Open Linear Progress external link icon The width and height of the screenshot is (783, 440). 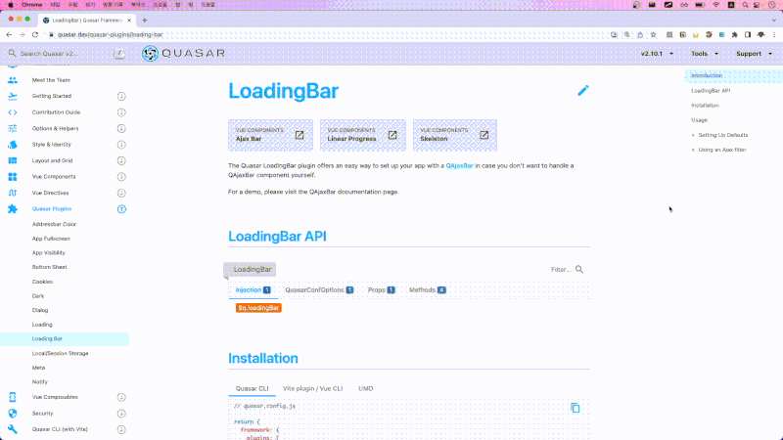392,135
